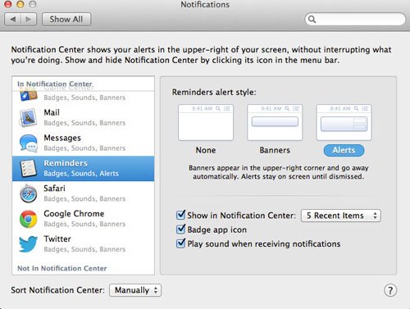
Task: Select Google Chrome in the list
Action: (84, 219)
